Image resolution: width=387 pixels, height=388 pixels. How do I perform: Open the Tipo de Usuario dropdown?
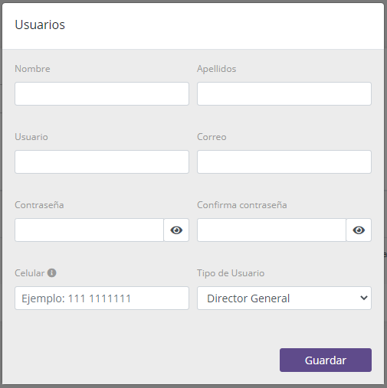click(284, 298)
